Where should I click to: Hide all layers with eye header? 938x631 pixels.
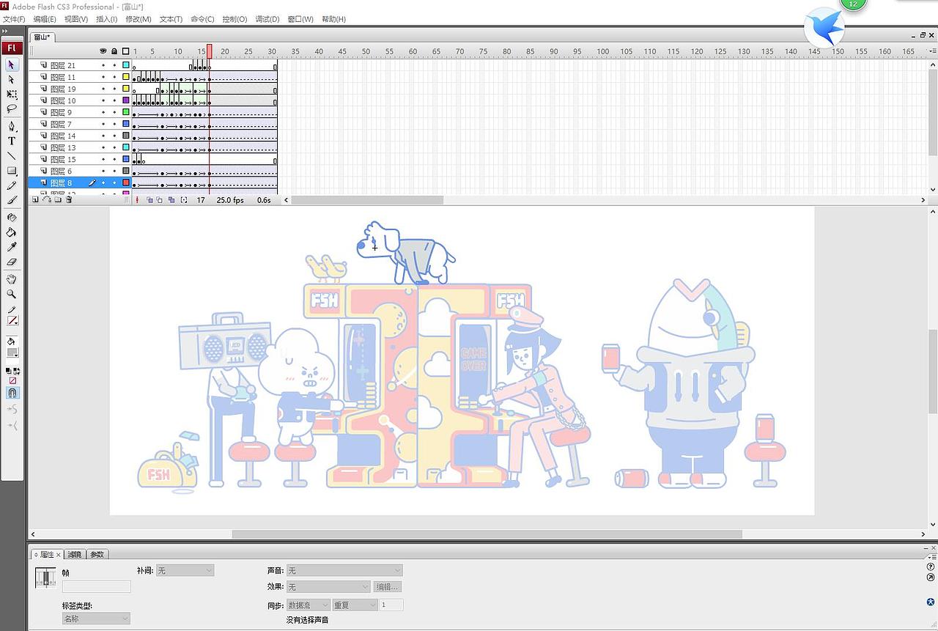click(x=103, y=51)
